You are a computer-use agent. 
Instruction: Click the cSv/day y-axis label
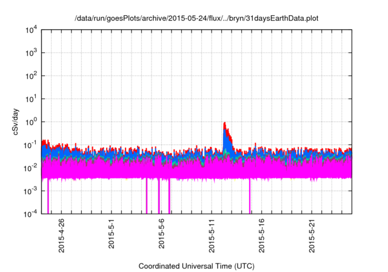point(16,121)
